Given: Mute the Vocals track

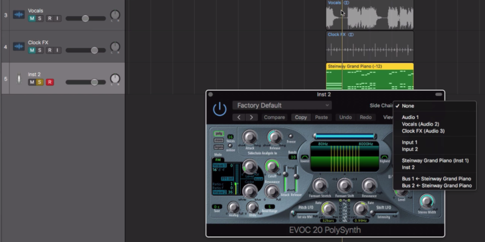Looking at the screenshot, I should (32, 18).
